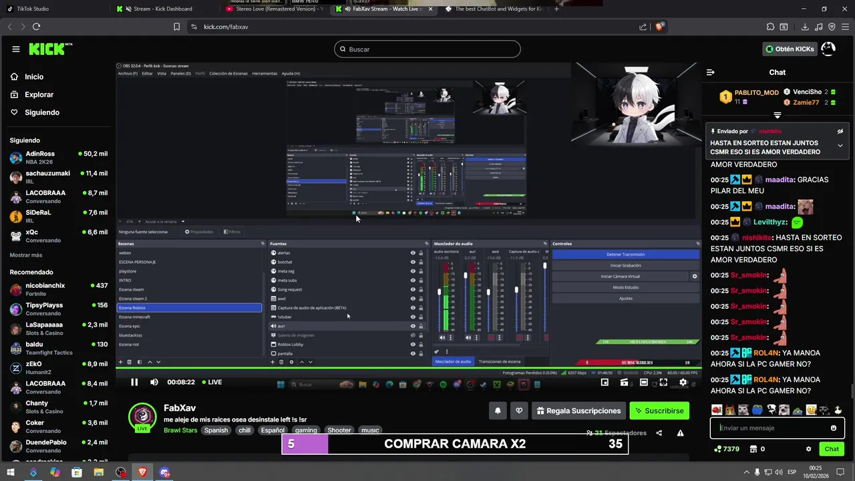Open picture-in-picture mini player
Image resolution: width=855 pixels, height=481 pixels.
605,382
